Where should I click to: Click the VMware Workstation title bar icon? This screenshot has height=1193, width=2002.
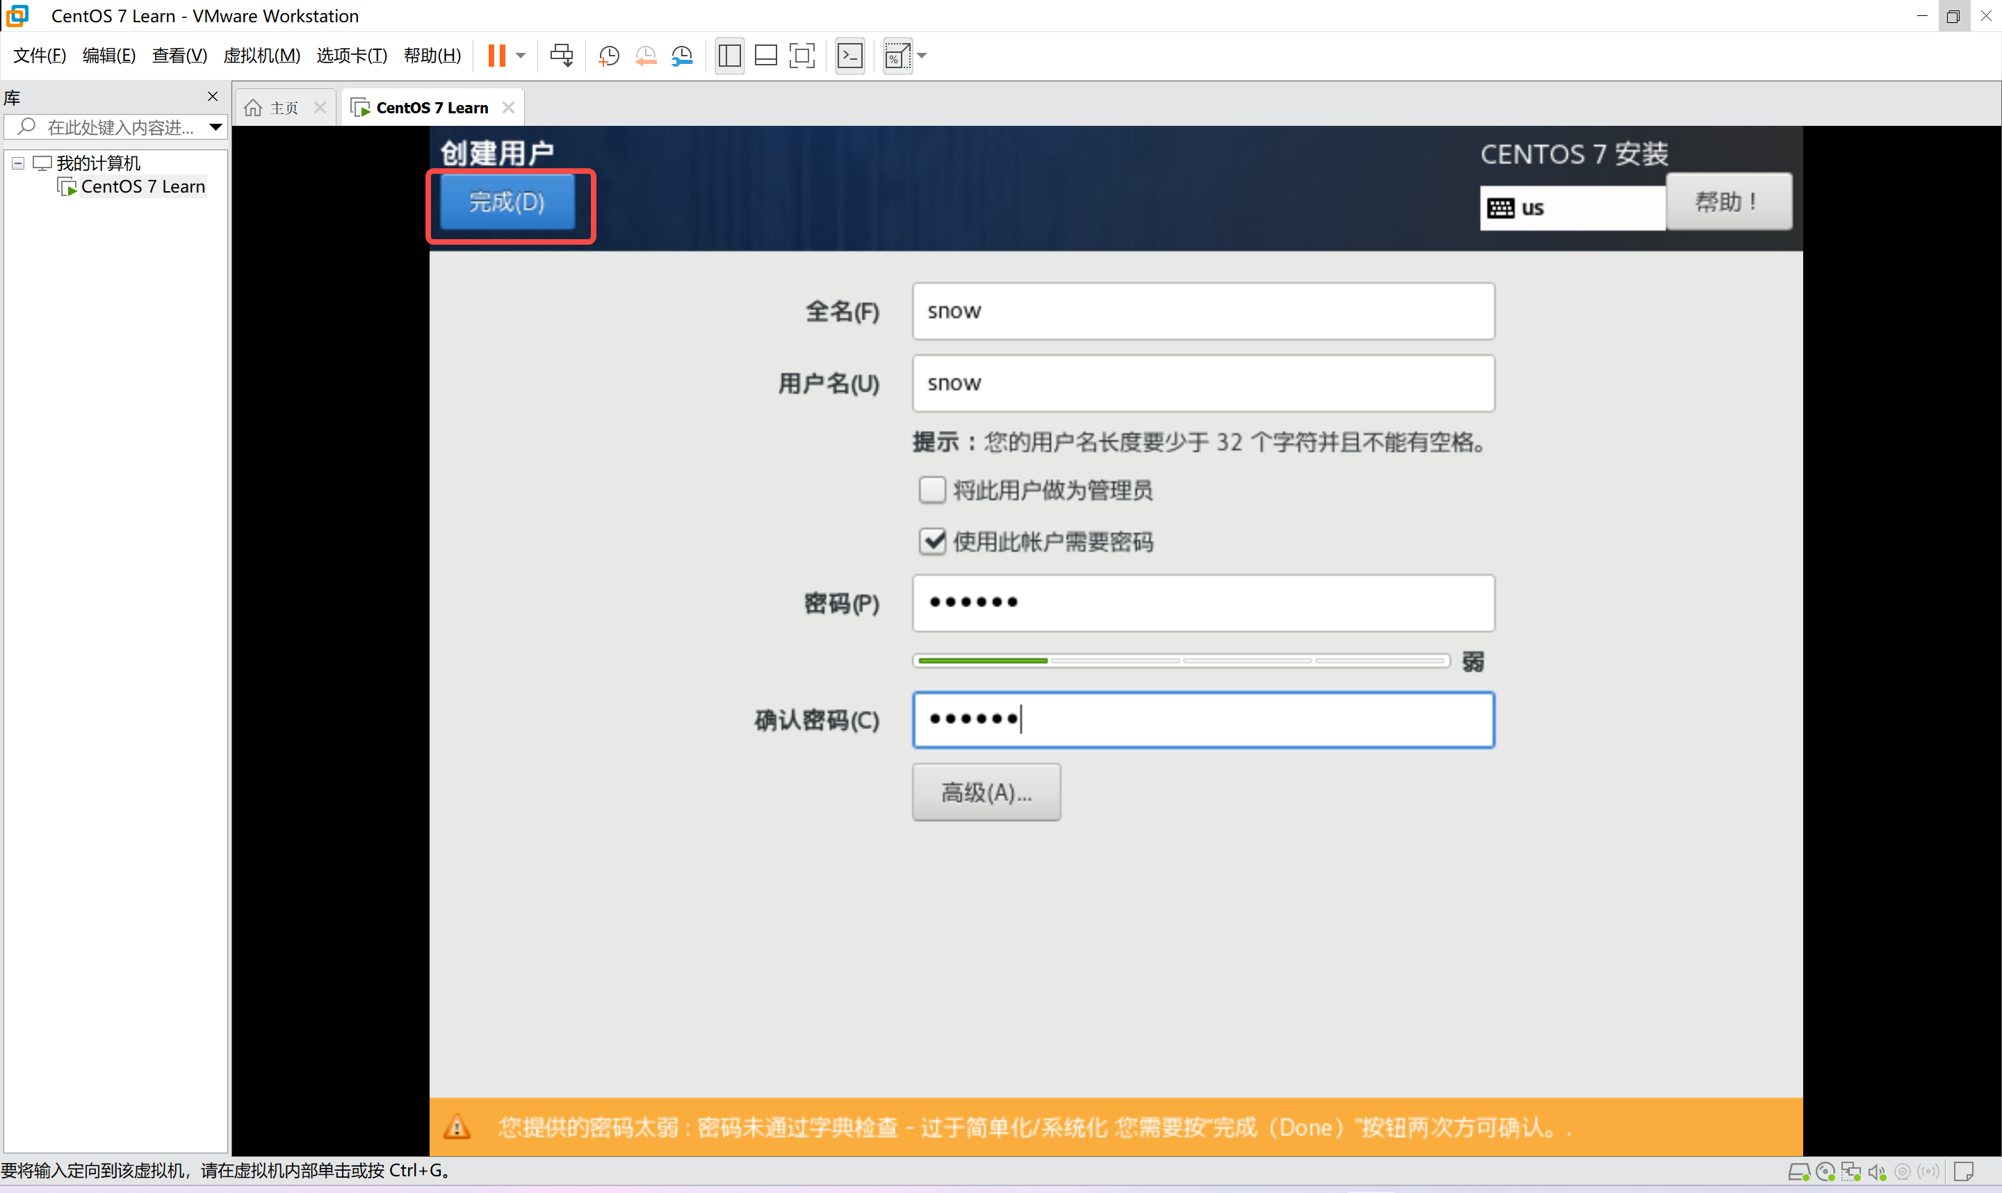tap(17, 15)
